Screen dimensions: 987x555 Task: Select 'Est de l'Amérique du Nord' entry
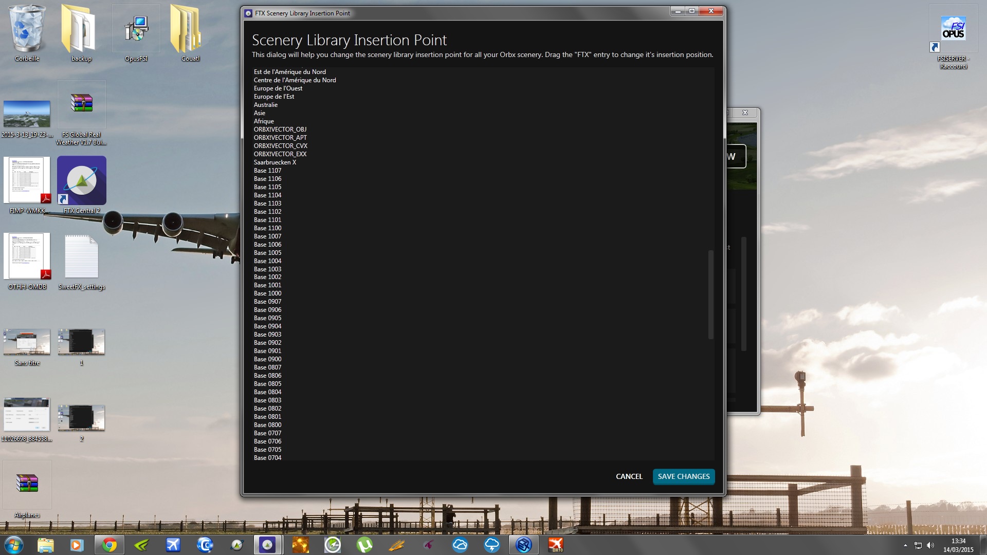click(x=290, y=72)
